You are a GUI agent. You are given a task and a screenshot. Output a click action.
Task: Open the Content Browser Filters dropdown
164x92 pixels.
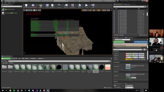6,61
